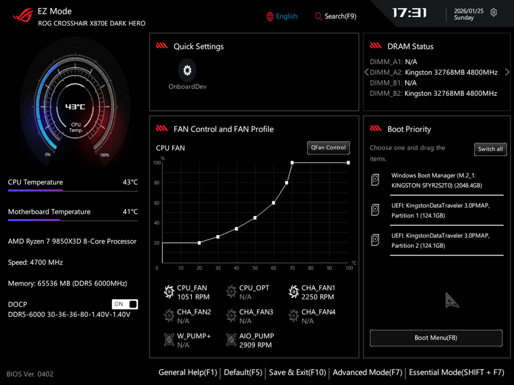Click the Speed: 4700 MHz value

(35, 262)
